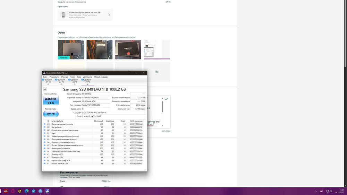This screenshot has width=347, height=195.
Task: Open CrystalDiskInfo taskbar icon
Action: click(47, 191)
